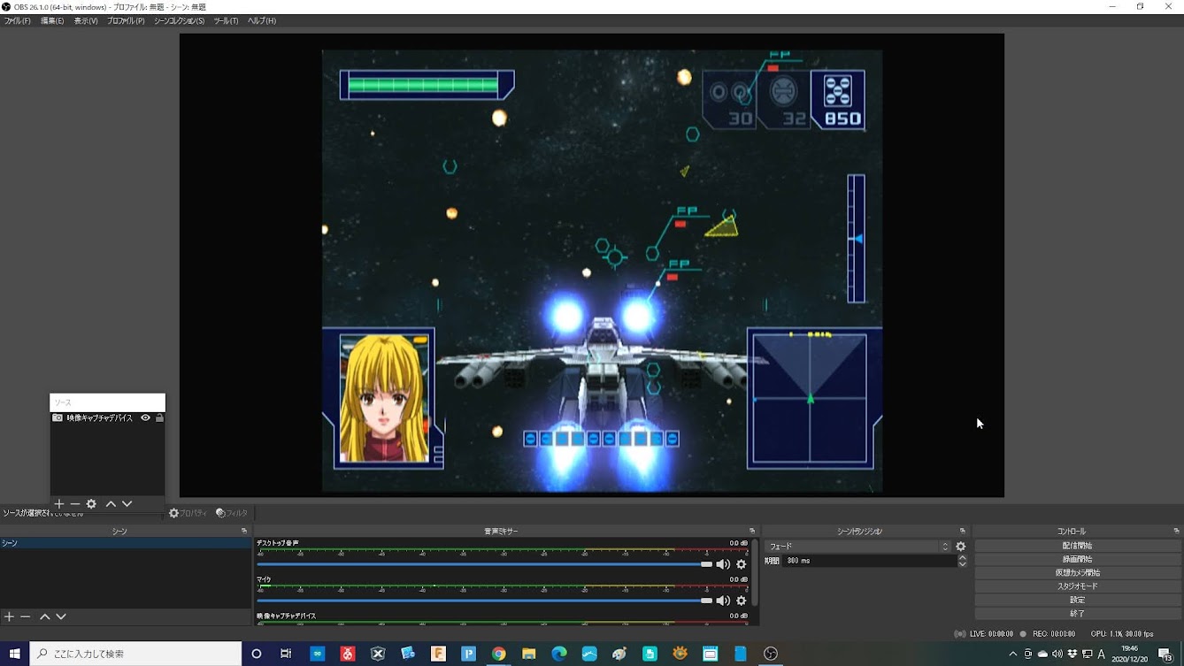Expand hidden system tray icons chevron
Screen dimensions: 1184x666
coord(1013,654)
